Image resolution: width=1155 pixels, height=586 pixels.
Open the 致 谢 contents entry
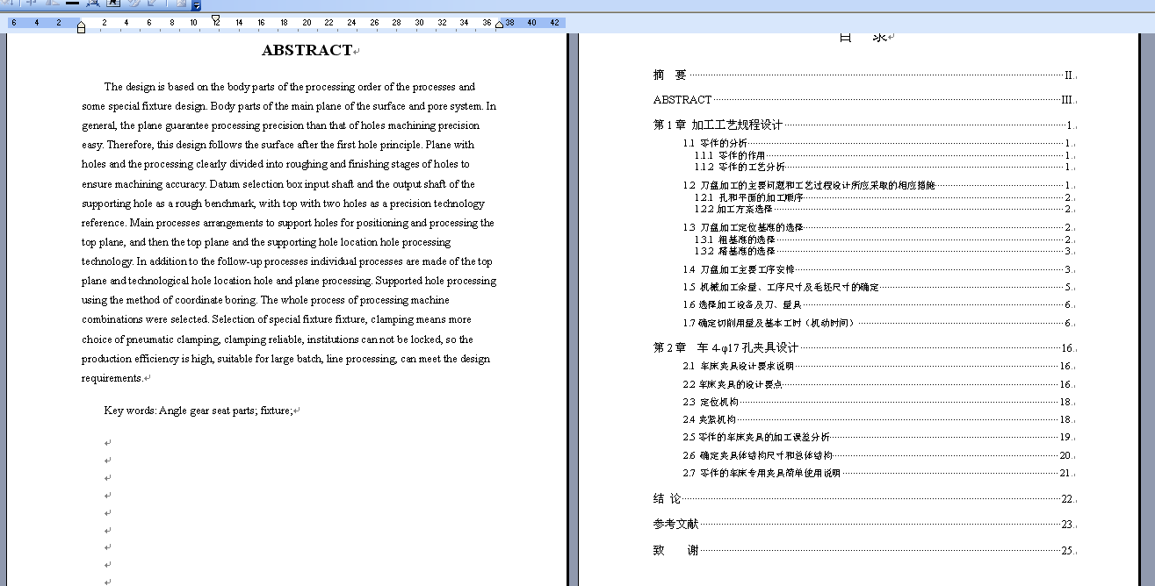[864, 551]
